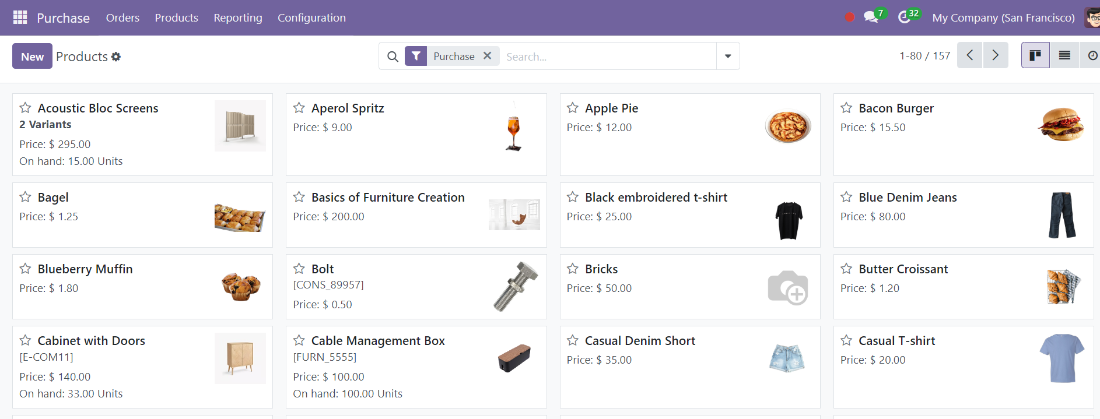Open Apple Pie image
1100x419 pixels.
tap(788, 126)
